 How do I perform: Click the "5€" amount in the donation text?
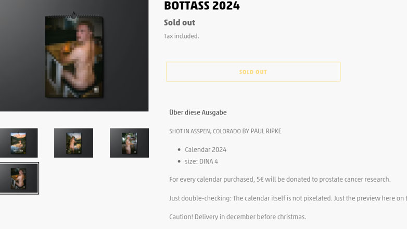[261, 180]
